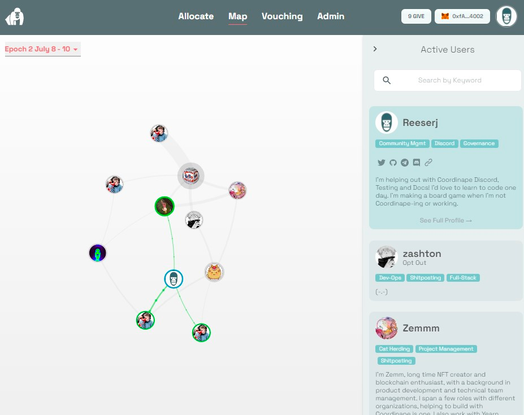Click the Community Mgmt tag
The height and width of the screenshot is (415, 524).
coord(402,143)
